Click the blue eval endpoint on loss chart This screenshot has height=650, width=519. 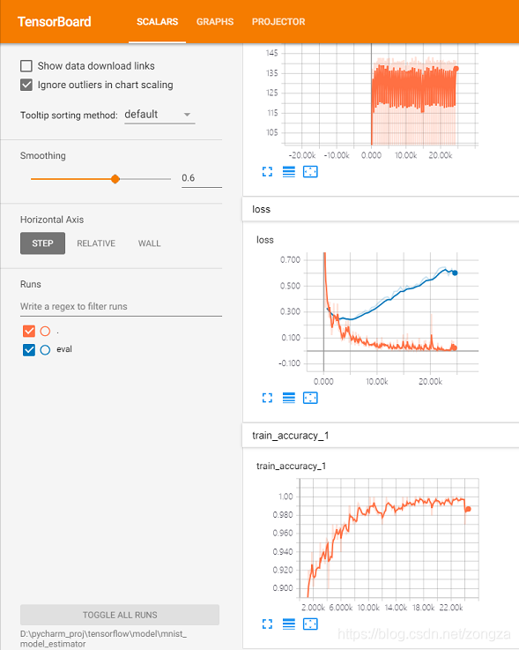(x=455, y=273)
